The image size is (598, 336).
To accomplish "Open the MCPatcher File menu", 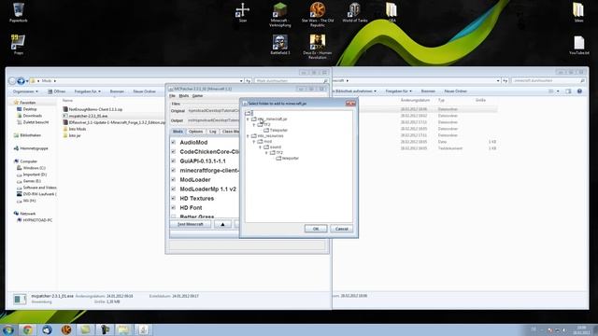I will tap(172, 96).
